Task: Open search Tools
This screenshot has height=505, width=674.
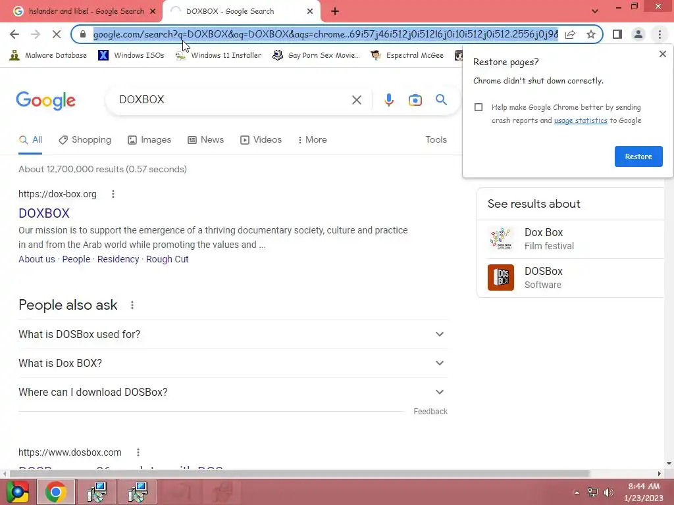Action: point(436,140)
